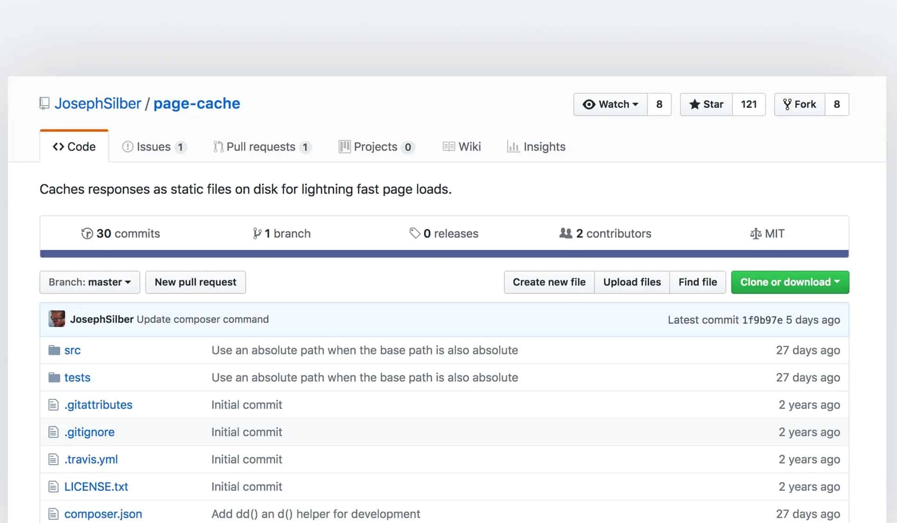The width and height of the screenshot is (897, 523).
Task: Switch to the Code tab
Action: [x=74, y=147]
